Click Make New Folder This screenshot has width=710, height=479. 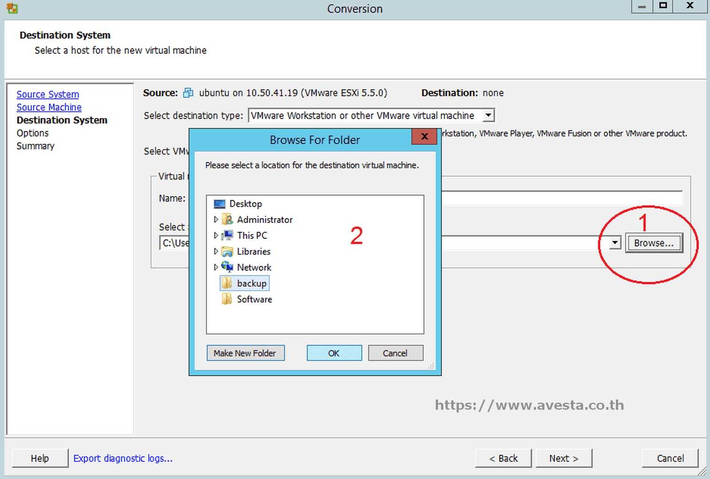click(245, 353)
